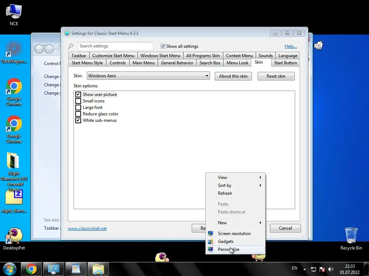
Task: Open the Skin dropdown list
Action: (148, 76)
